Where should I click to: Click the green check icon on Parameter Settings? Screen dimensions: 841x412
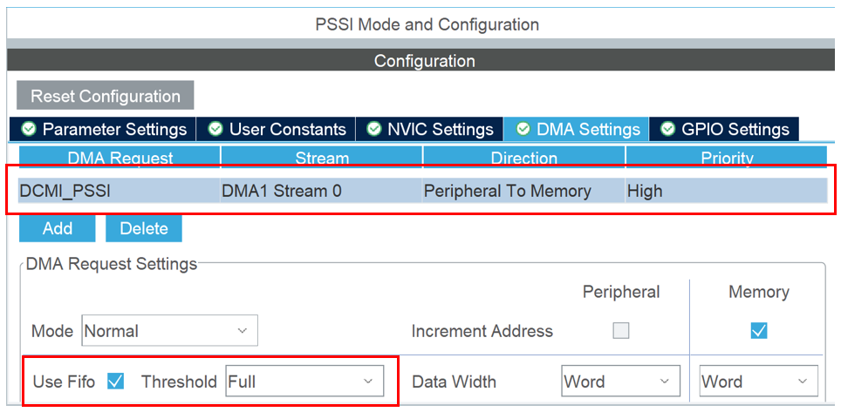click(x=29, y=129)
